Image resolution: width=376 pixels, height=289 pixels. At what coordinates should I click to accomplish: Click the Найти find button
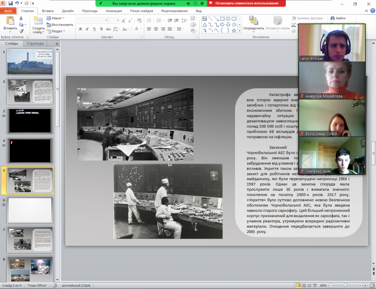click(338, 18)
